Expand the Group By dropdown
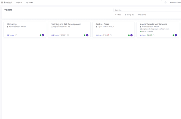The image size is (181, 119). pyautogui.click(x=129, y=15)
